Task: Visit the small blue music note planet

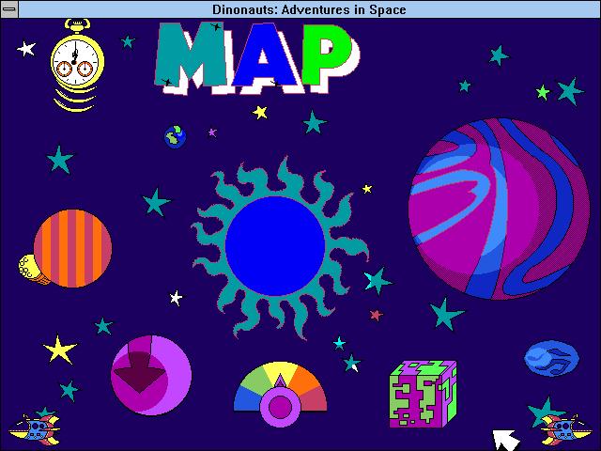Action: pyautogui.click(x=551, y=358)
